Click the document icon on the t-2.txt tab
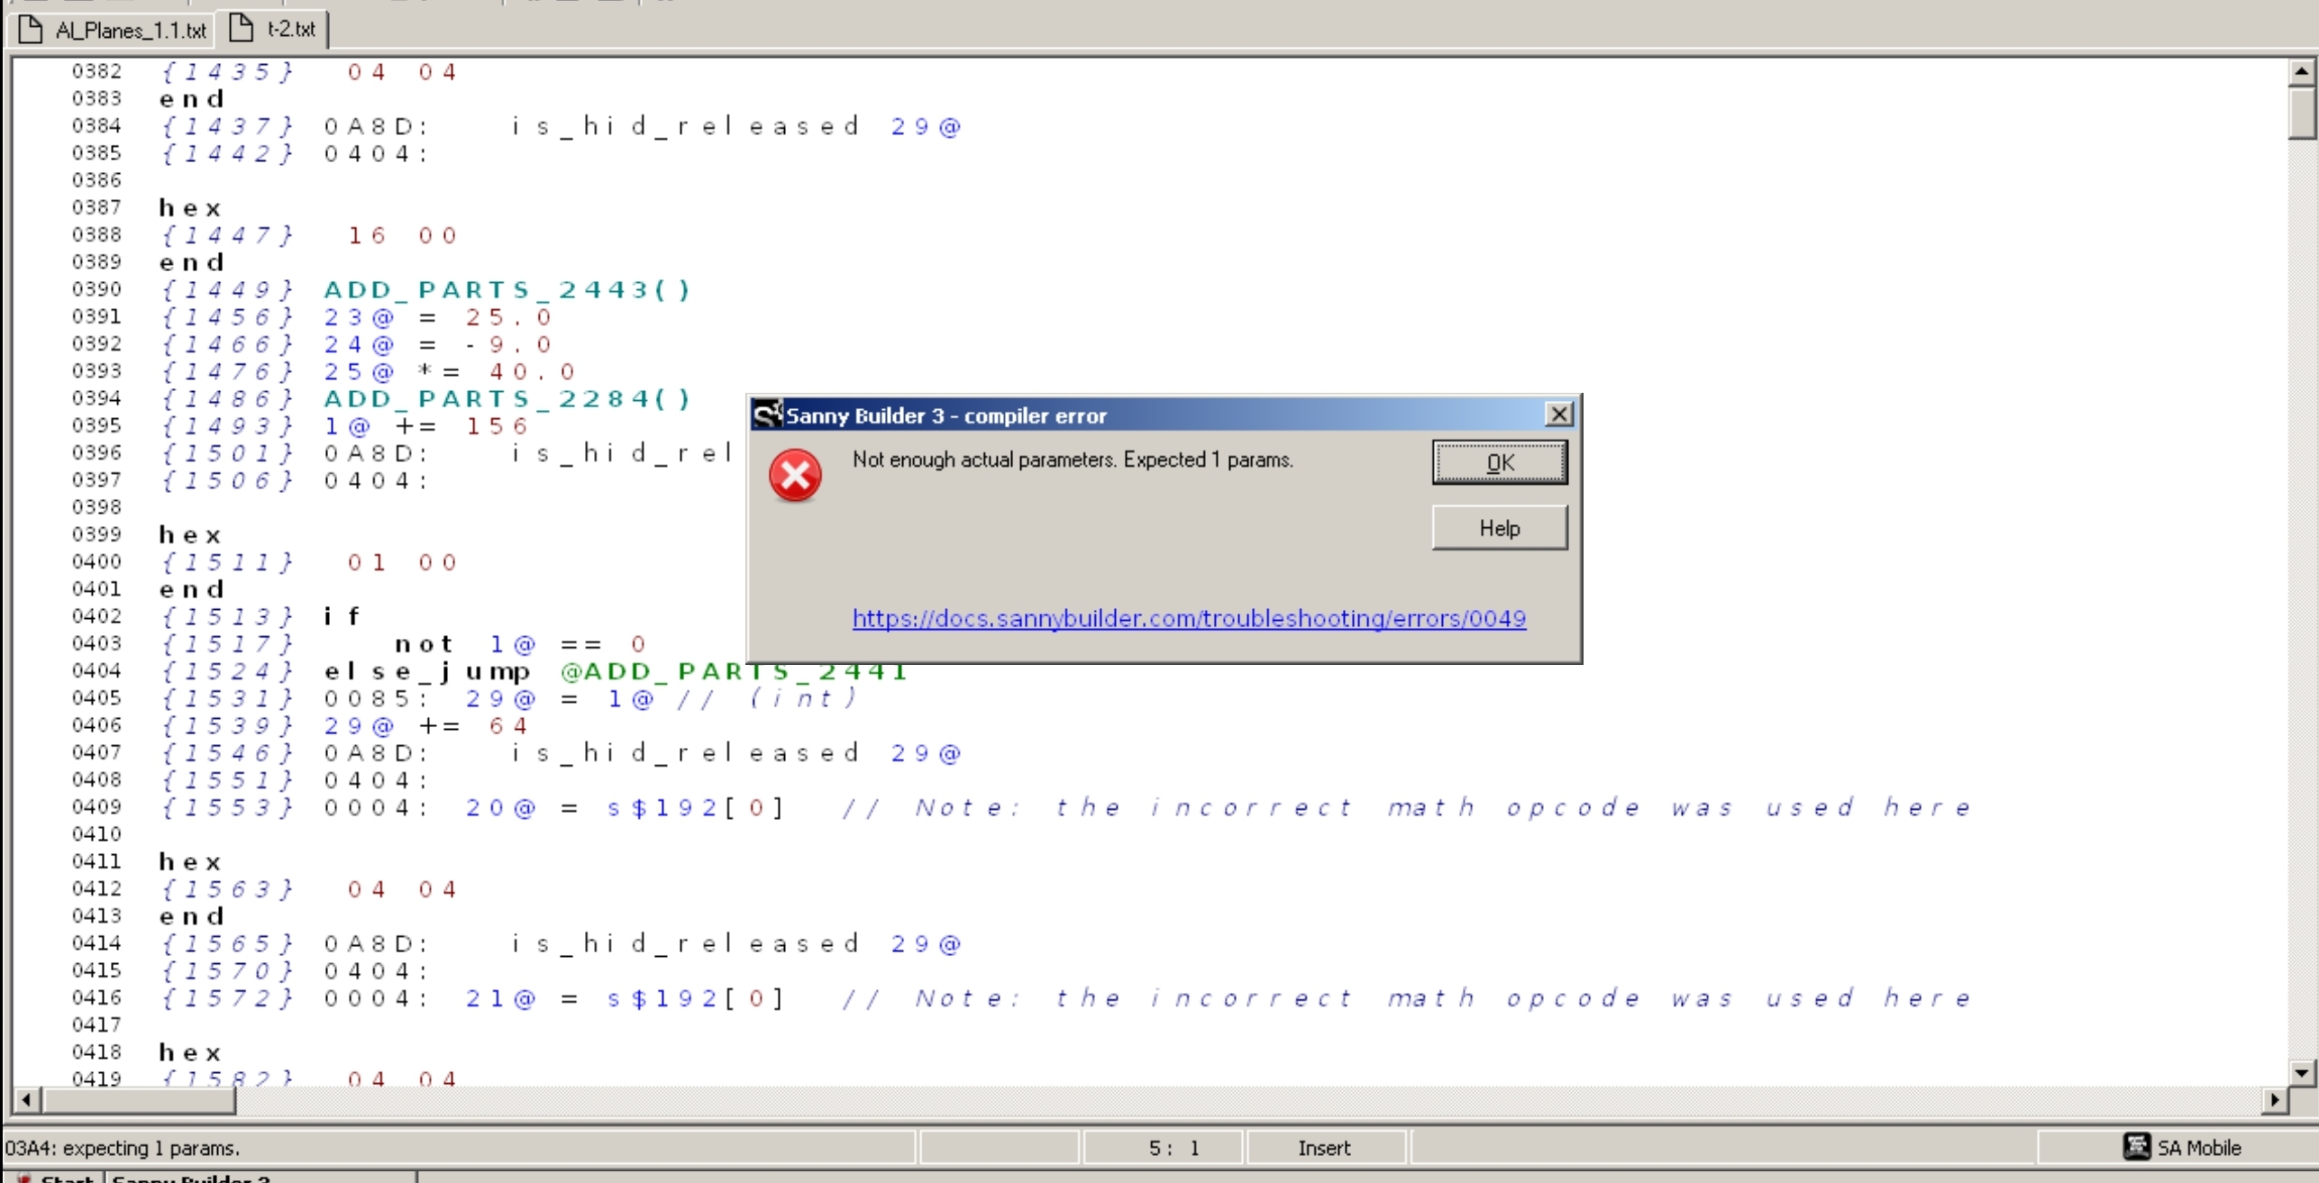Viewport: 2319px width, 1183px height. coord(240,28)
